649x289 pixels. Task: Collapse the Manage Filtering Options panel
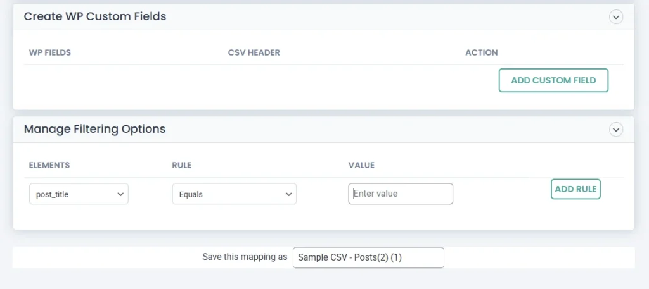click(616, 129)
